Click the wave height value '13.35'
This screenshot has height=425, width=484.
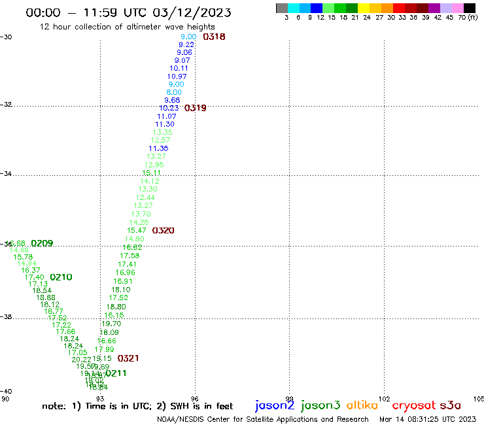tap(163, 132)
